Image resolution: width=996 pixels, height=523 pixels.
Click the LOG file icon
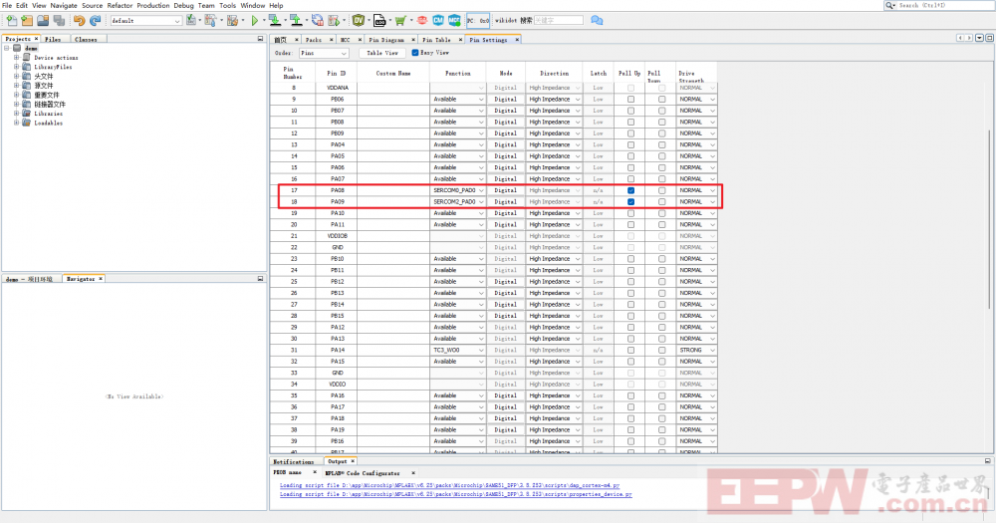pos(379,20)
